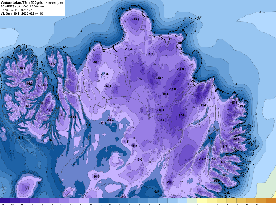This screenshot has width=276, height=206.
Task: Click the 'EC-HRES spá brúuð á 500m net' line
Action: pyautogui.click(x=23, y=6)
